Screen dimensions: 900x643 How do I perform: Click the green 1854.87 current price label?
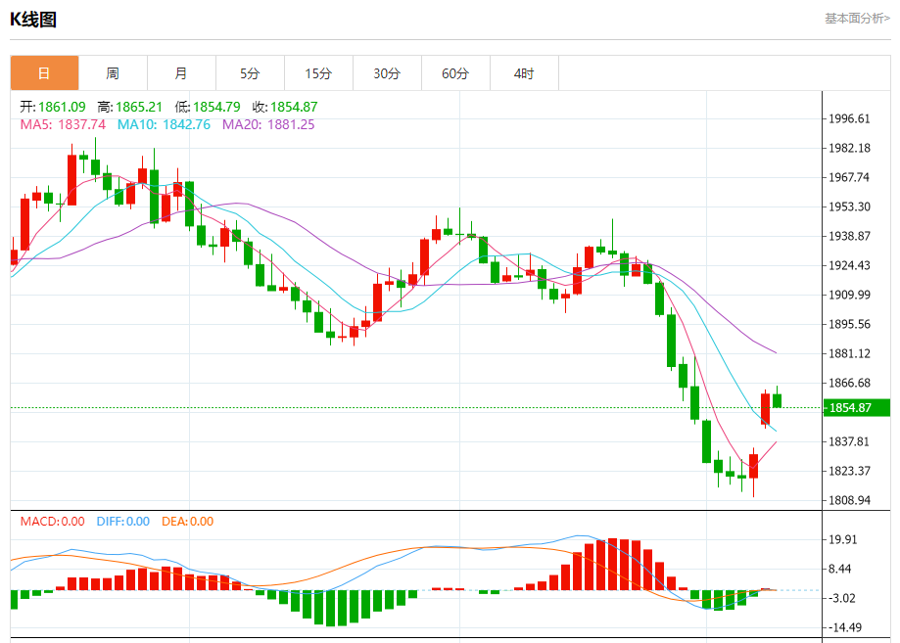pyautogui.click(x=856, y=408)
